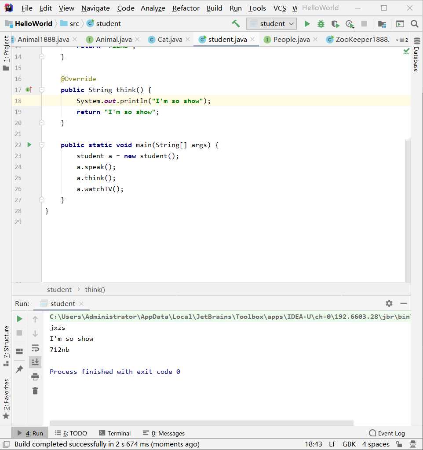The image size is (423, 450).
Task: Collapse the main method at line 22
Action: click(x=42, y=145)
